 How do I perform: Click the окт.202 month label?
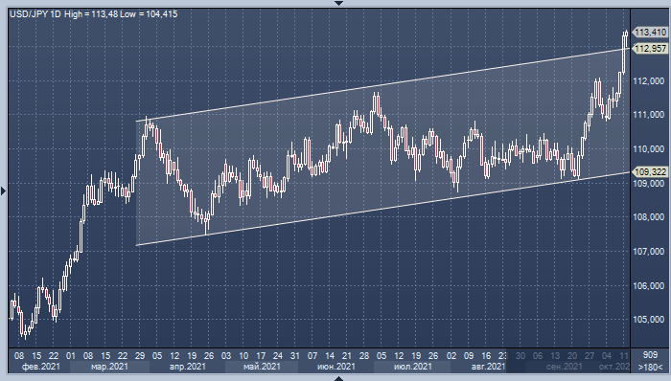coord(614,367)
